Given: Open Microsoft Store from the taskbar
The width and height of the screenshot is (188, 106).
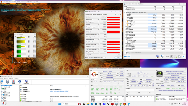Looking at the screenshot, I should [x=96, y=104].
